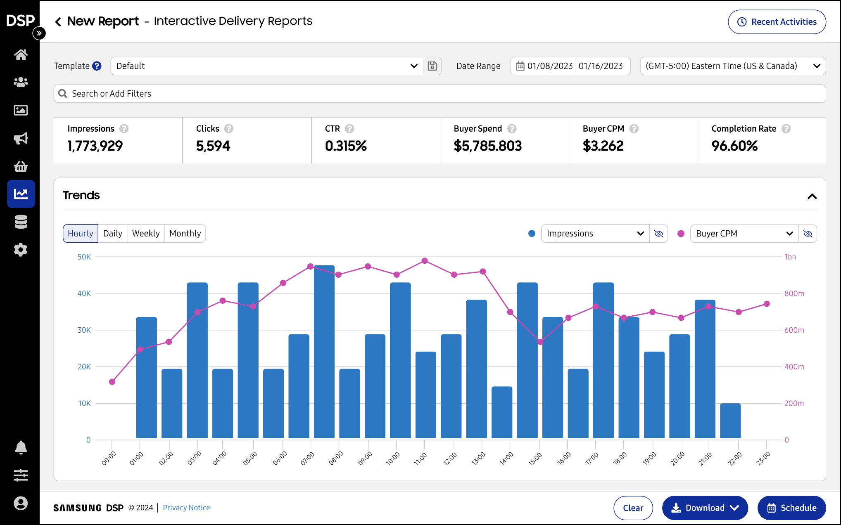Open the Buyer CPM metric dropdown in Trends

(x=744, y=234)
